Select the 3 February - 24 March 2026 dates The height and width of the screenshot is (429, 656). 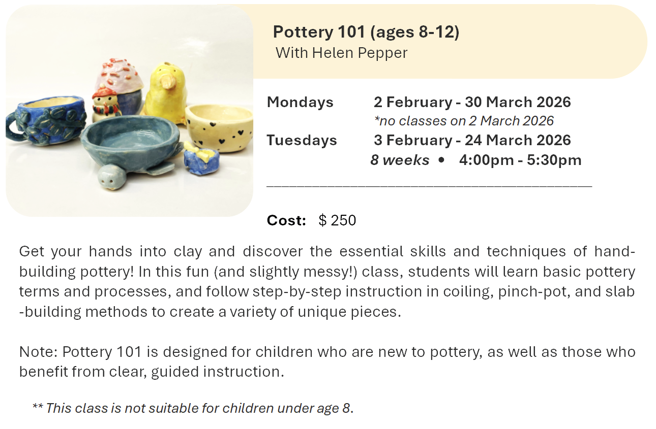472,140
